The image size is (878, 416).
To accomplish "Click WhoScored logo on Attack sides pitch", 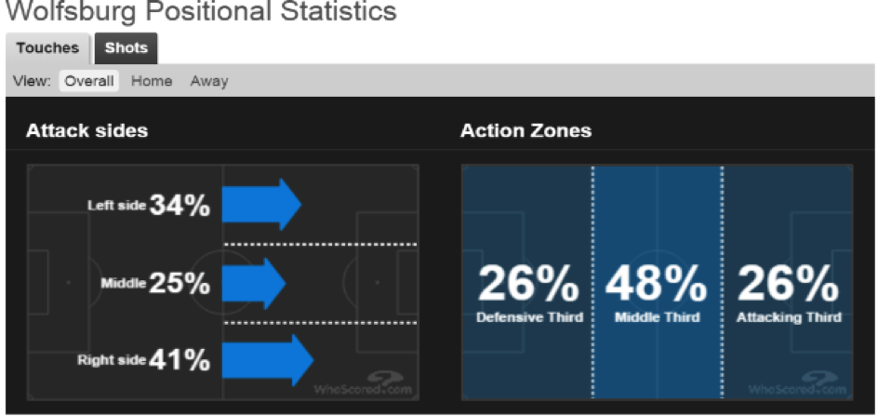I will [363, 383].
